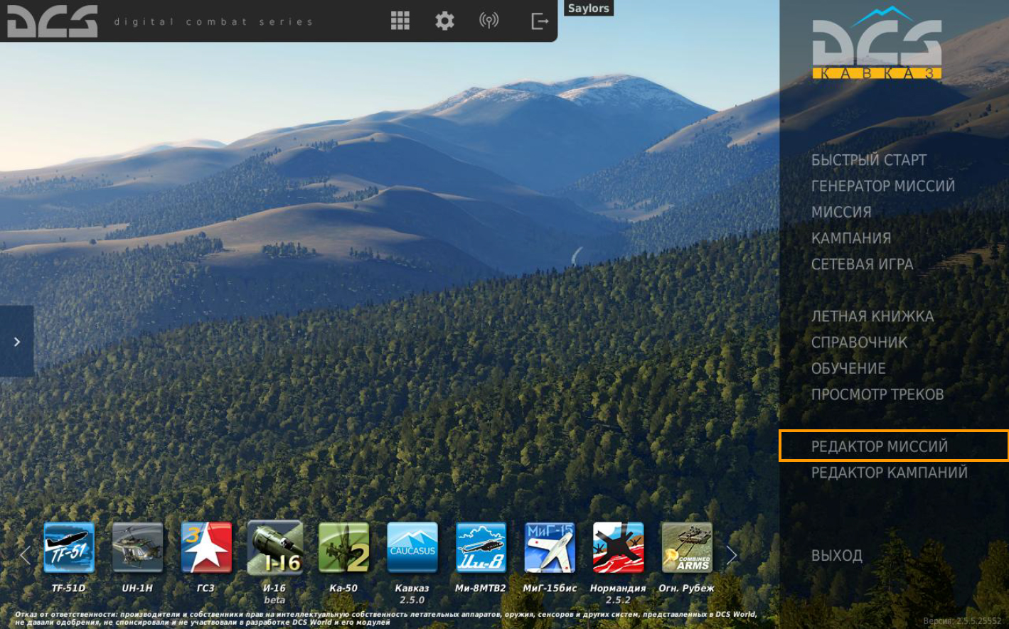Screen dimensions: 1009x629
Task: Choose the И-16 beta module icon
Action: (274, 547)
